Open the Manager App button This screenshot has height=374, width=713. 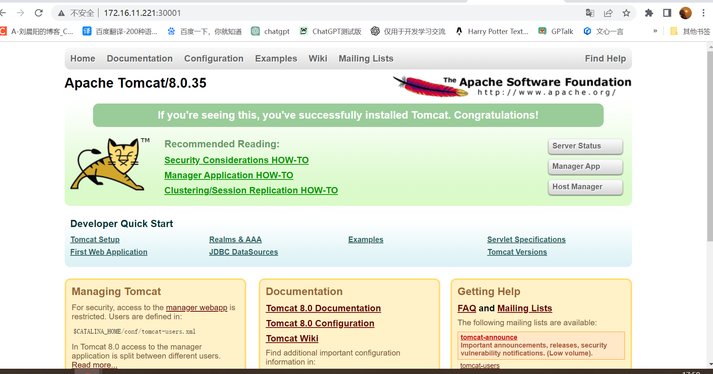(x=585, y=167)
